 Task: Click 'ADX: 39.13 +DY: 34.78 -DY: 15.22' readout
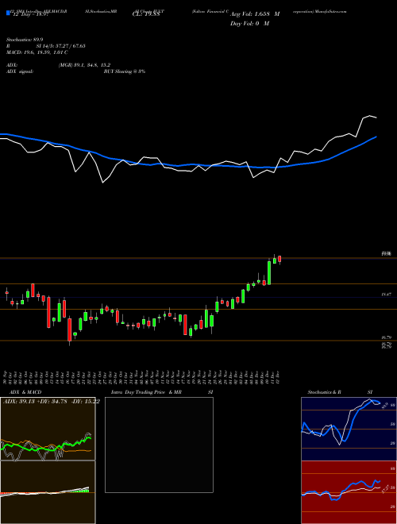click(x=51, y=402)
